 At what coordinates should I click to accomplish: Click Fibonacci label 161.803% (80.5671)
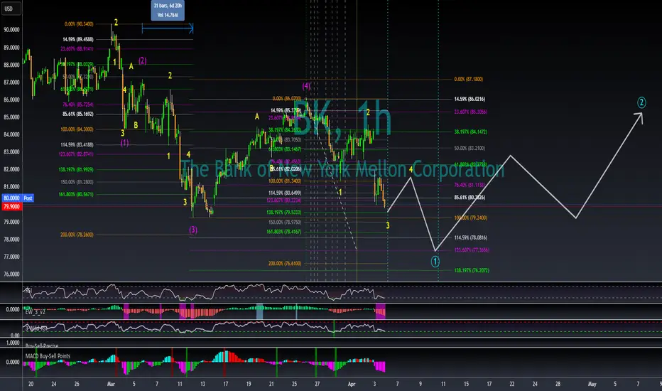click(x=76, y=195)
